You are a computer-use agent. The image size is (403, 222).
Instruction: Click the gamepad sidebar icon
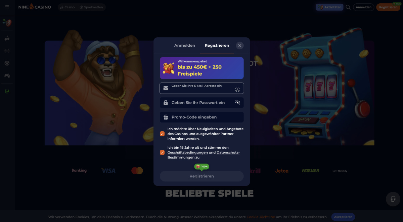tap(7, 76)
